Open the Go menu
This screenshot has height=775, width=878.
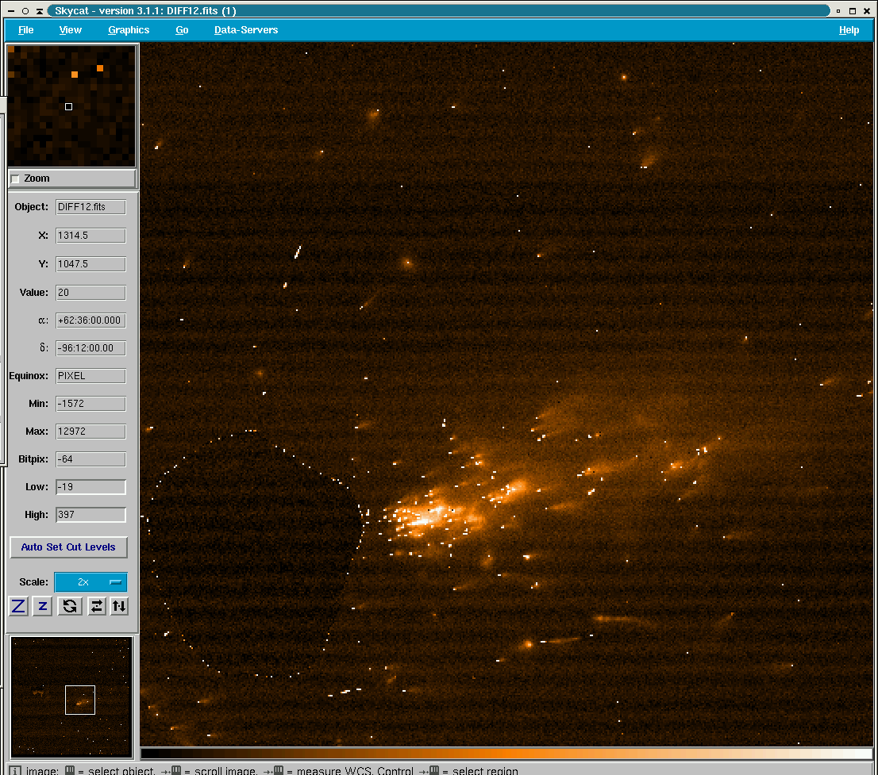(182, 30)
